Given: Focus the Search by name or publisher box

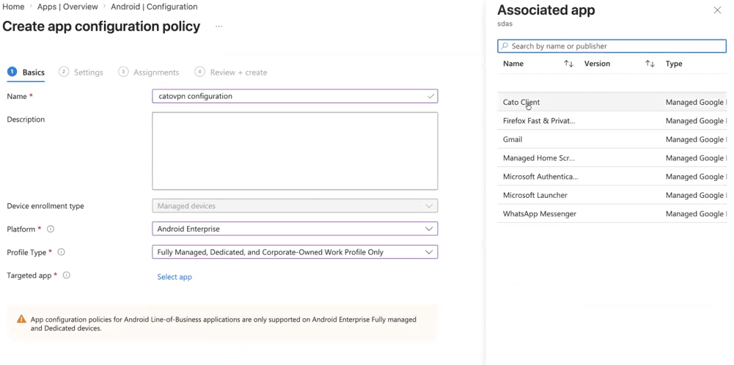Looking at the screenshot, I should point(612,46).
